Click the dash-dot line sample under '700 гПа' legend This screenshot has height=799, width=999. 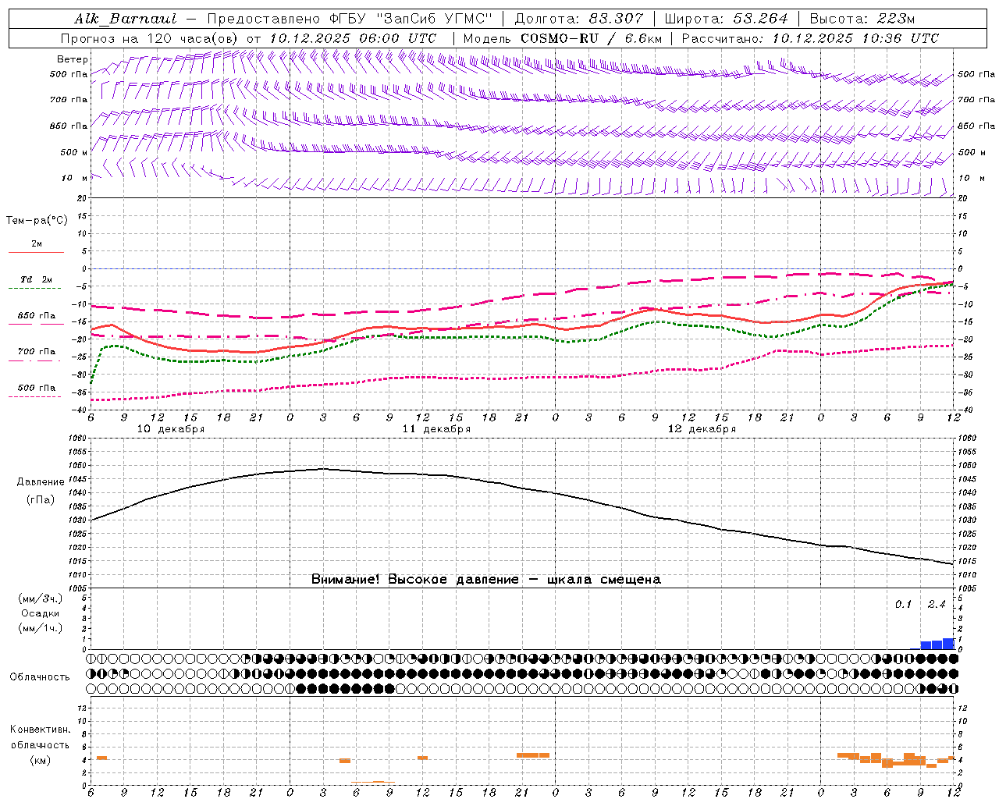(36, 360)
